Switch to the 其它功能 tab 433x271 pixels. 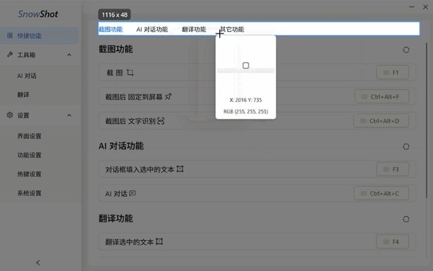click(232, 29)
